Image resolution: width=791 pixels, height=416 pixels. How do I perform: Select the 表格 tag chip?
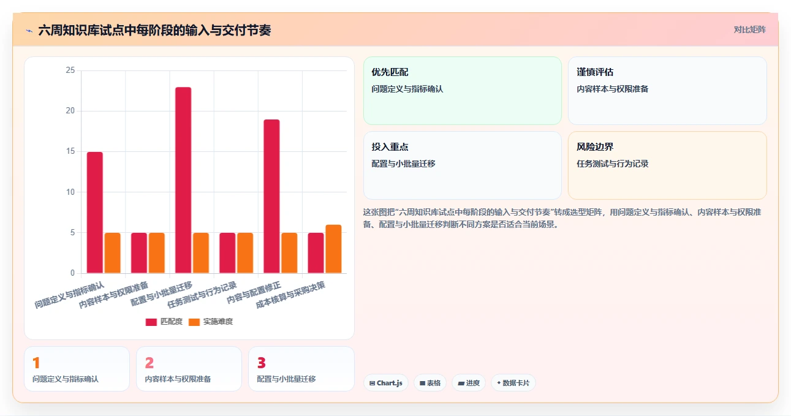tap(430, 383)
